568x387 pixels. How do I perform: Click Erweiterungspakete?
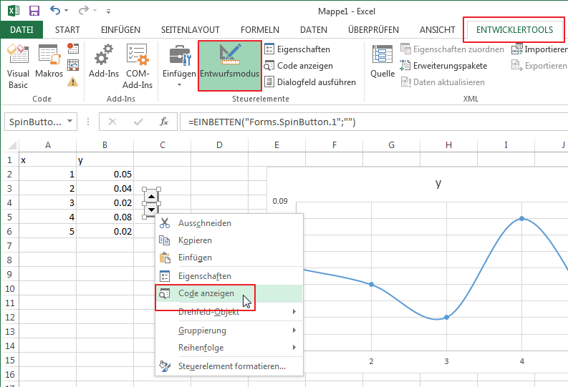[444, 66]
